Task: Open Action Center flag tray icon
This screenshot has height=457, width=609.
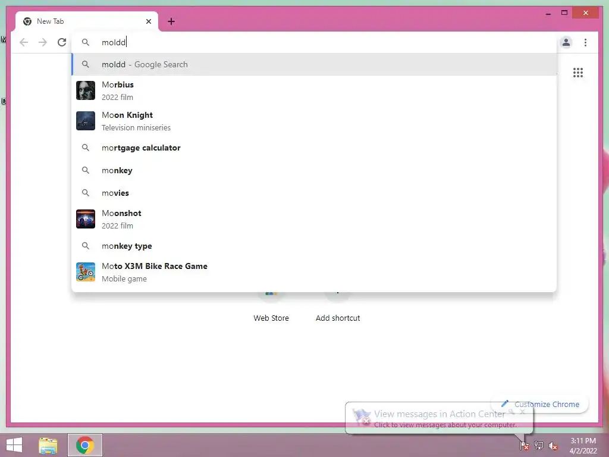Action: click(525, 446)
